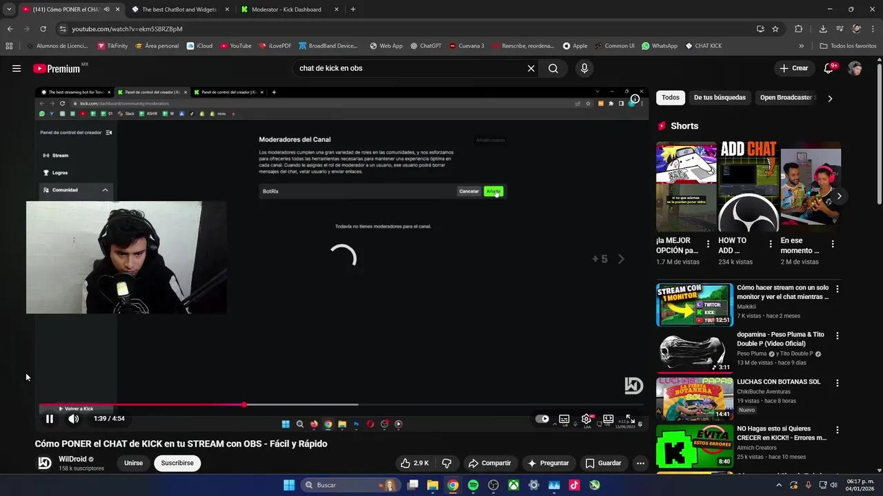Bookmark this page with star
883x496 pixels.
click(x=775, y=29)
